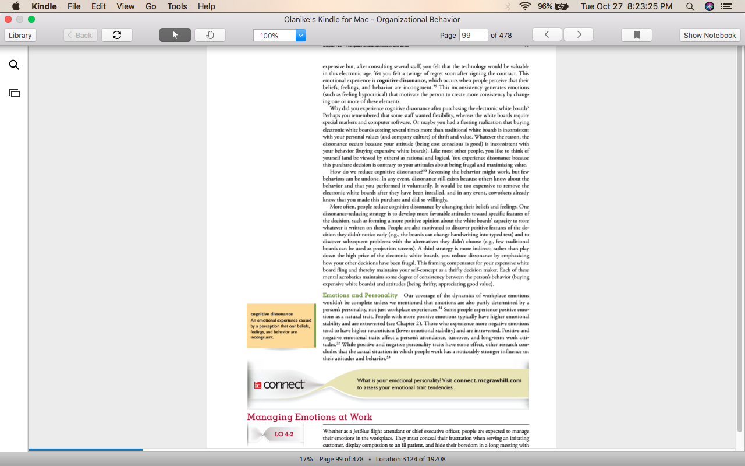The image size is (745, 466).
Task: Open the search sidebar magnifier icon
Action: (14, 65)
